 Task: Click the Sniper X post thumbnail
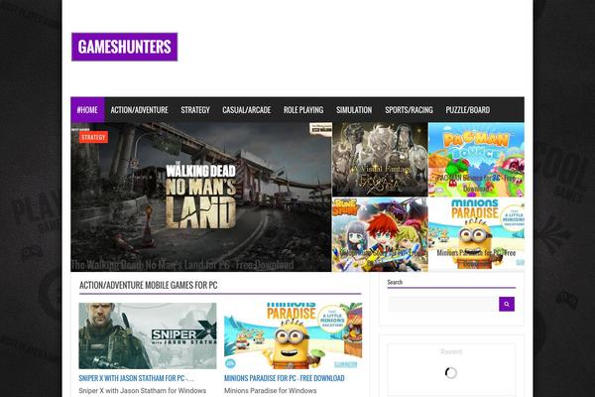click(x=148, y=335)
